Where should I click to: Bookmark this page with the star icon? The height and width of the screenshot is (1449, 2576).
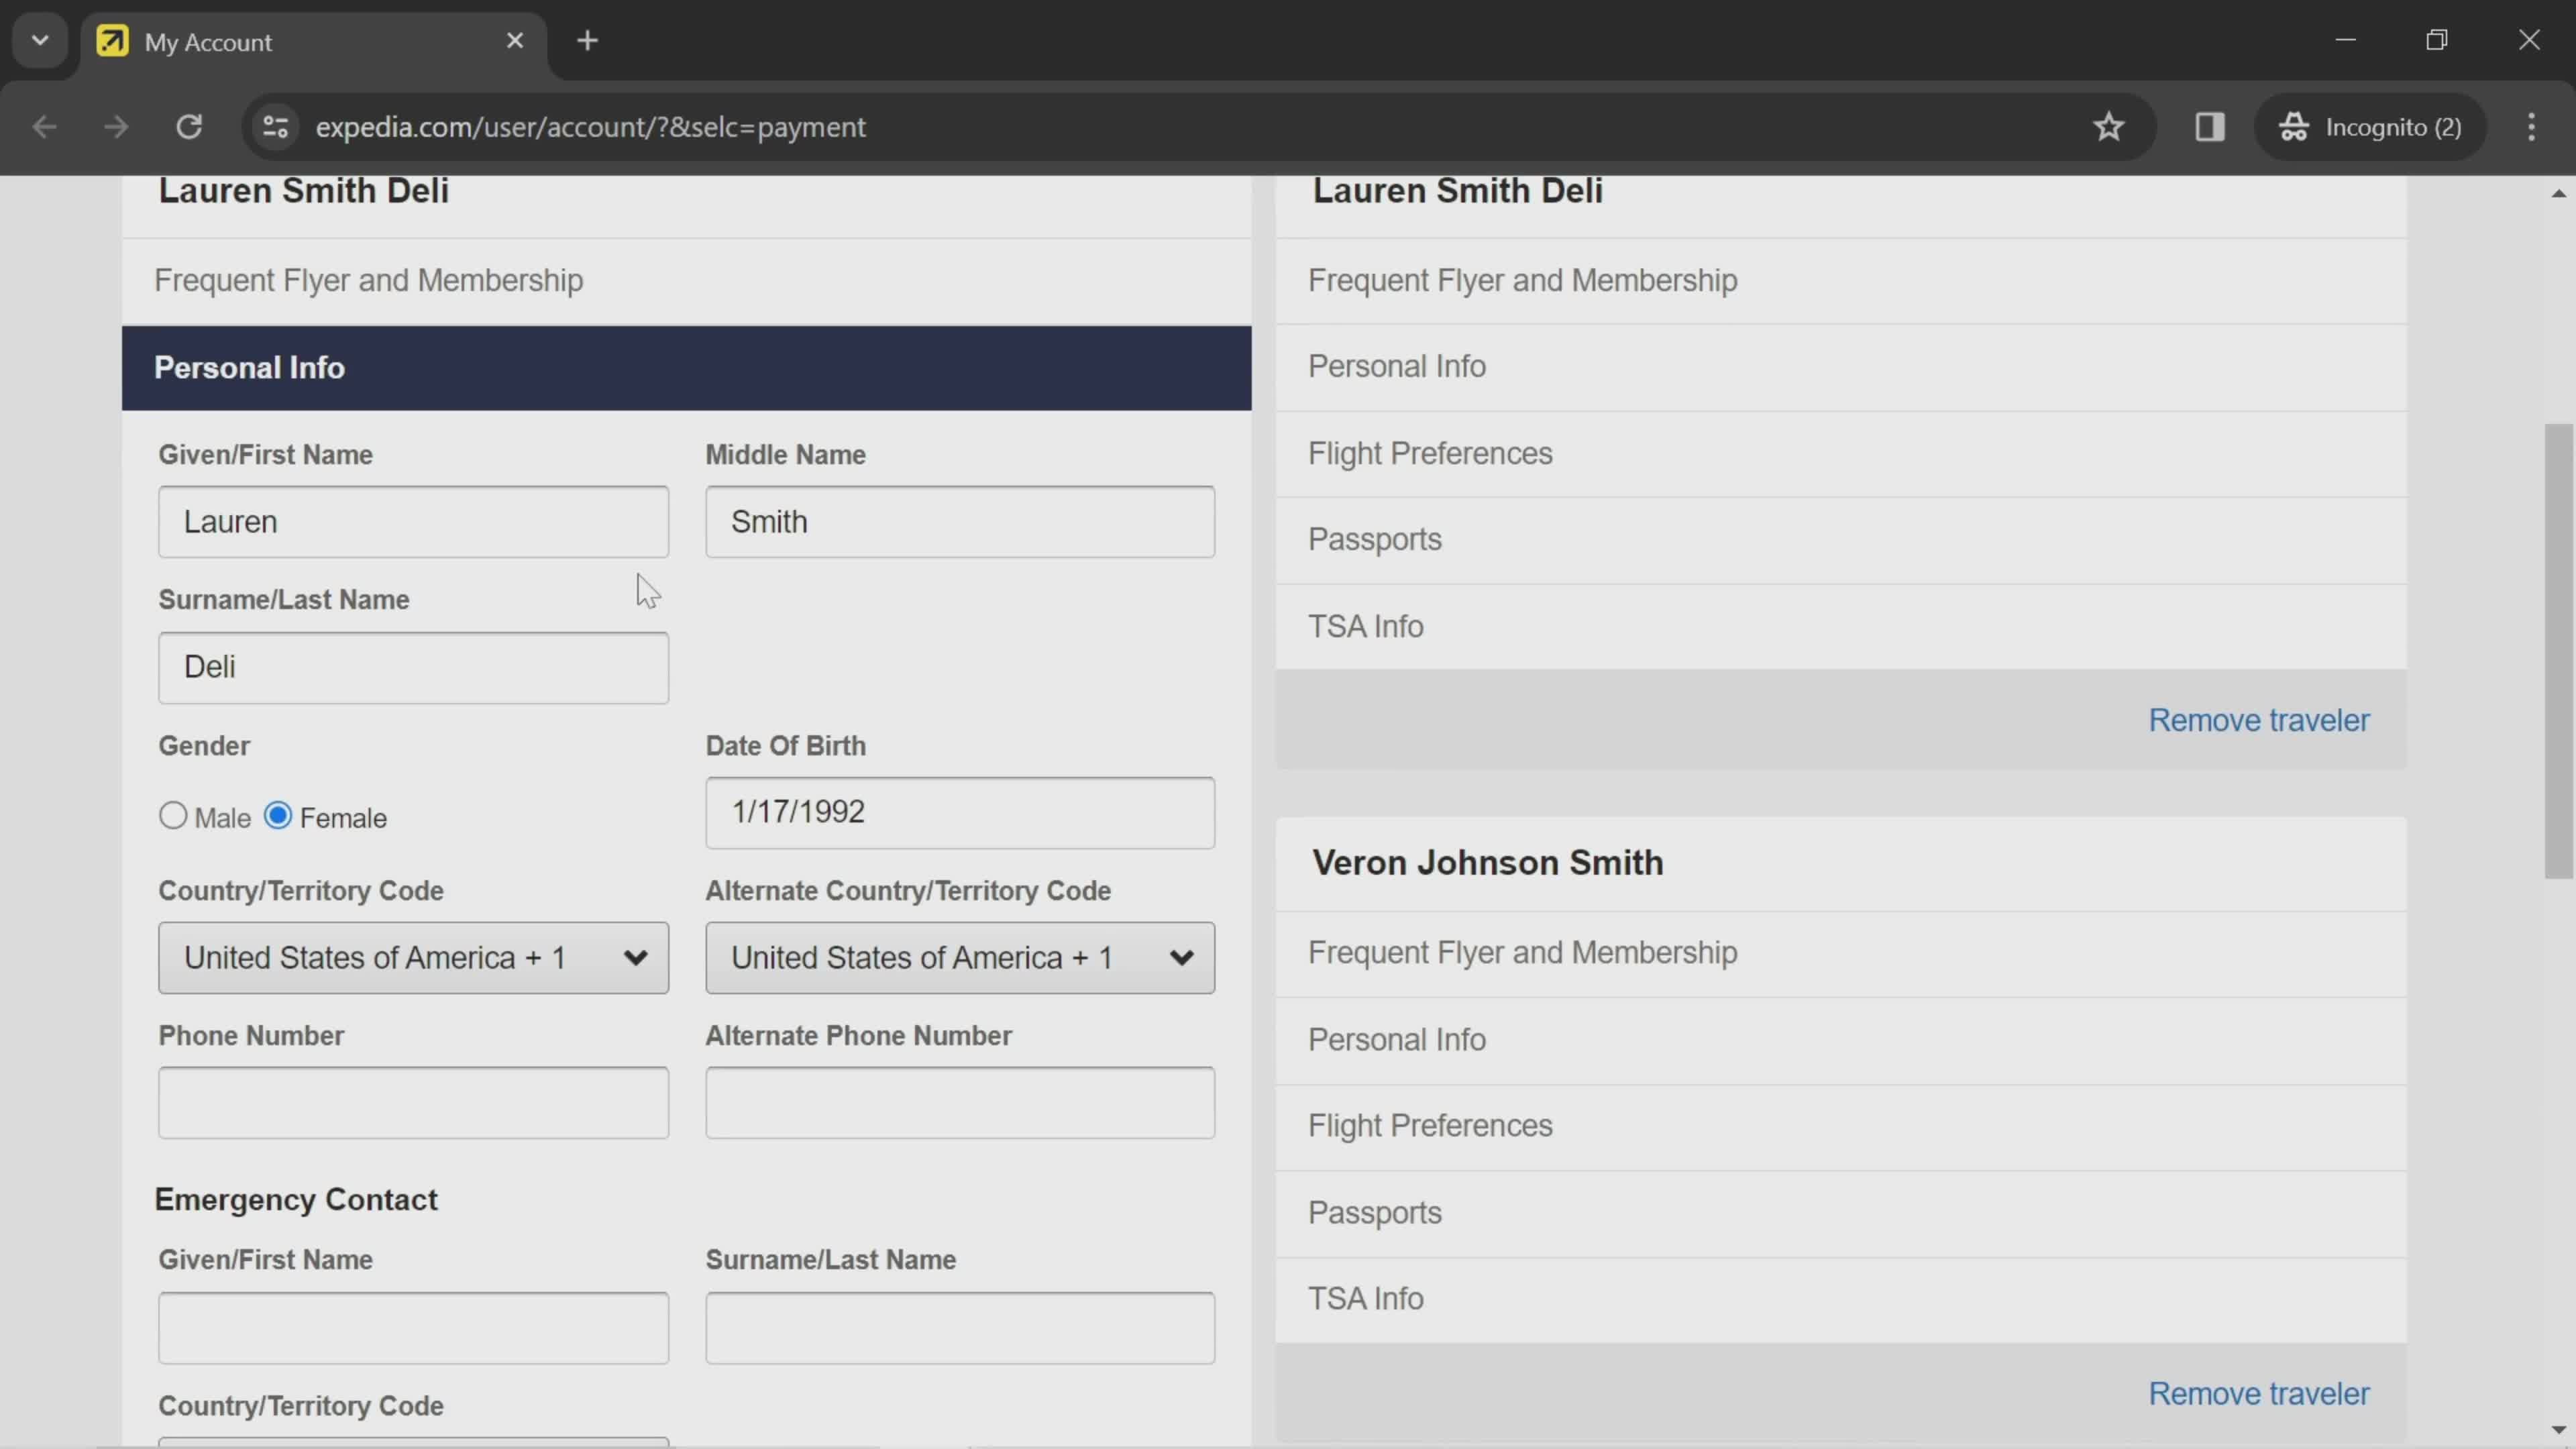tap(2108, 127)
